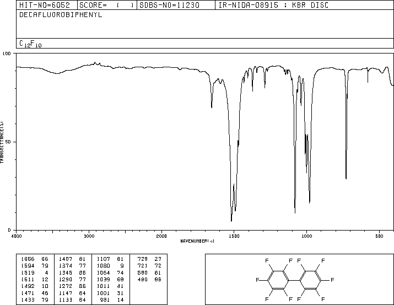The height and width of the screenshot is (305, 394).
Task: Click peak table entry 480
Action: tap(143, 279)
